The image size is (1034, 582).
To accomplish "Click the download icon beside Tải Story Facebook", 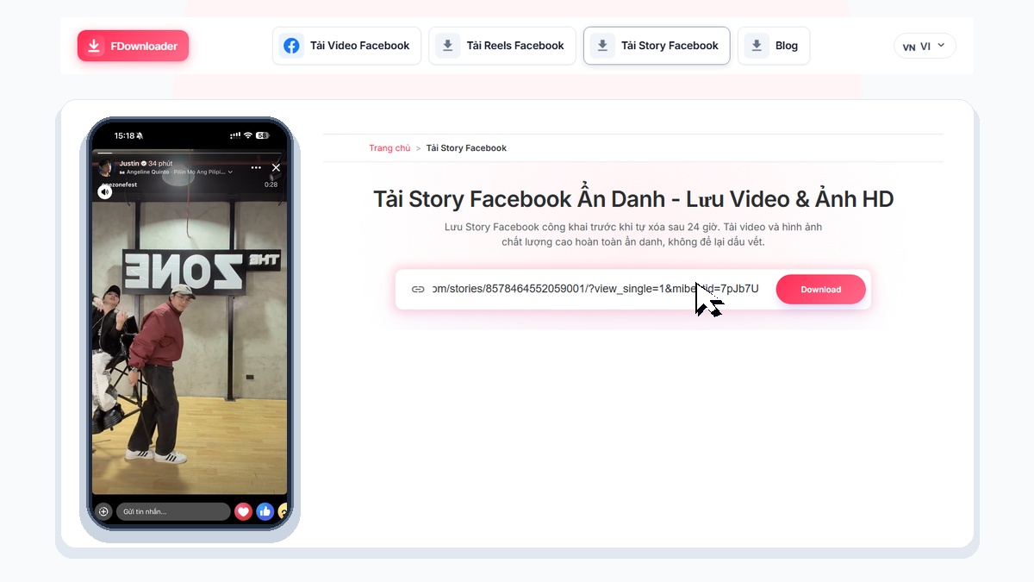I will coord(602,46).
